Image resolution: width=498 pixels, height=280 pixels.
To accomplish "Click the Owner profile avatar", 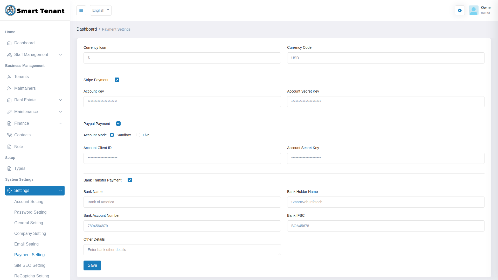I will 473,10.
